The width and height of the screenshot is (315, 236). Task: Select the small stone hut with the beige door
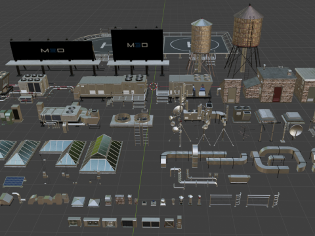231,90
